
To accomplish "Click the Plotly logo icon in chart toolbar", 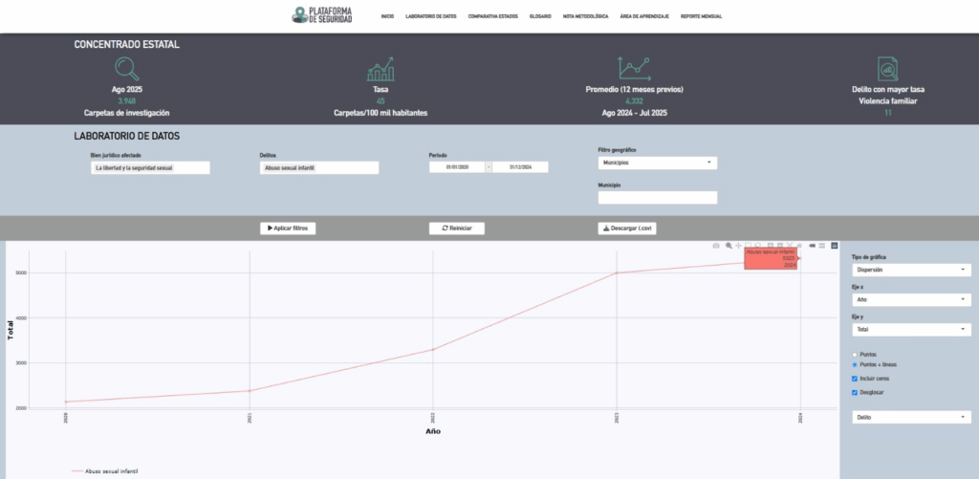I will click(x=834, y=246).
